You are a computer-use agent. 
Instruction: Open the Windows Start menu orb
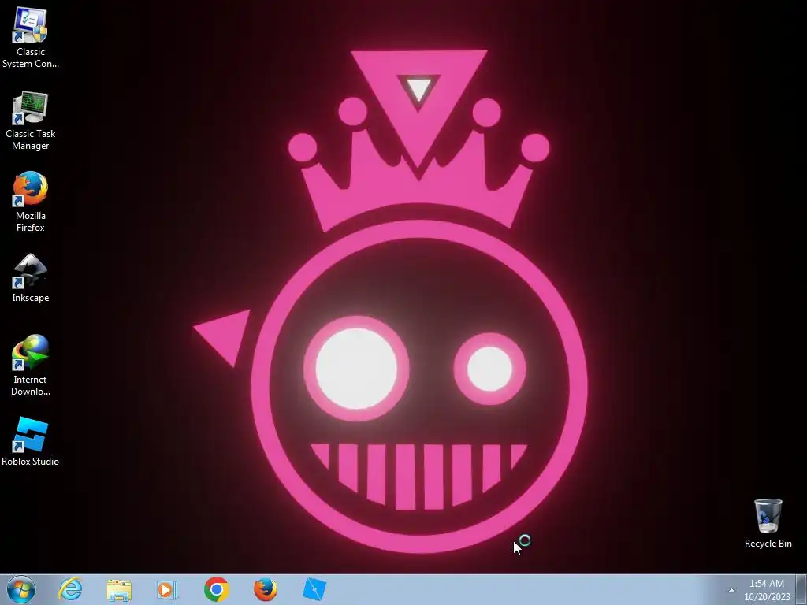click(x=21, y=589)
